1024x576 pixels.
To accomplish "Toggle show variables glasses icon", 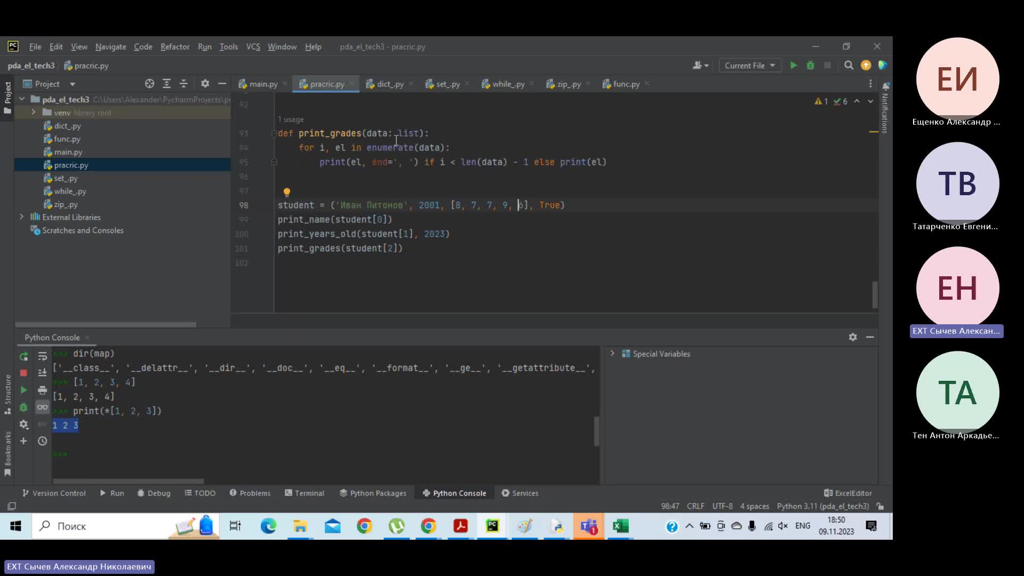I will 42,407.
